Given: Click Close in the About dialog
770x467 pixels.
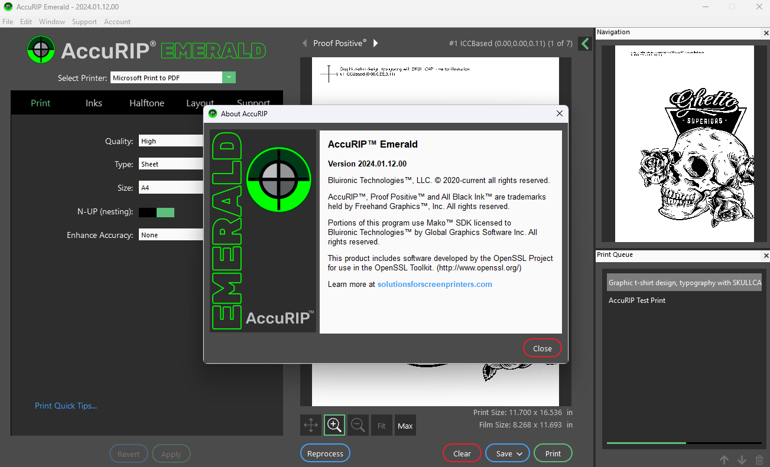Looking at the screenshot, I should click(x=542, y=348).
